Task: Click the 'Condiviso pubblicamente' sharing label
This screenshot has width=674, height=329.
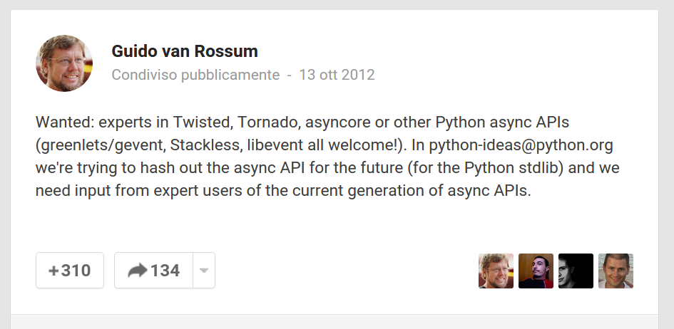Action: [195, 75]
